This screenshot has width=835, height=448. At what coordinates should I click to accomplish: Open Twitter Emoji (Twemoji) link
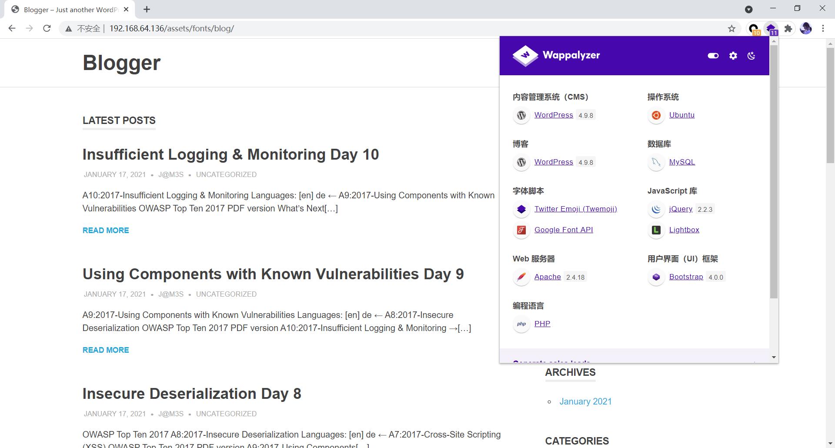[x=576, y=209]
